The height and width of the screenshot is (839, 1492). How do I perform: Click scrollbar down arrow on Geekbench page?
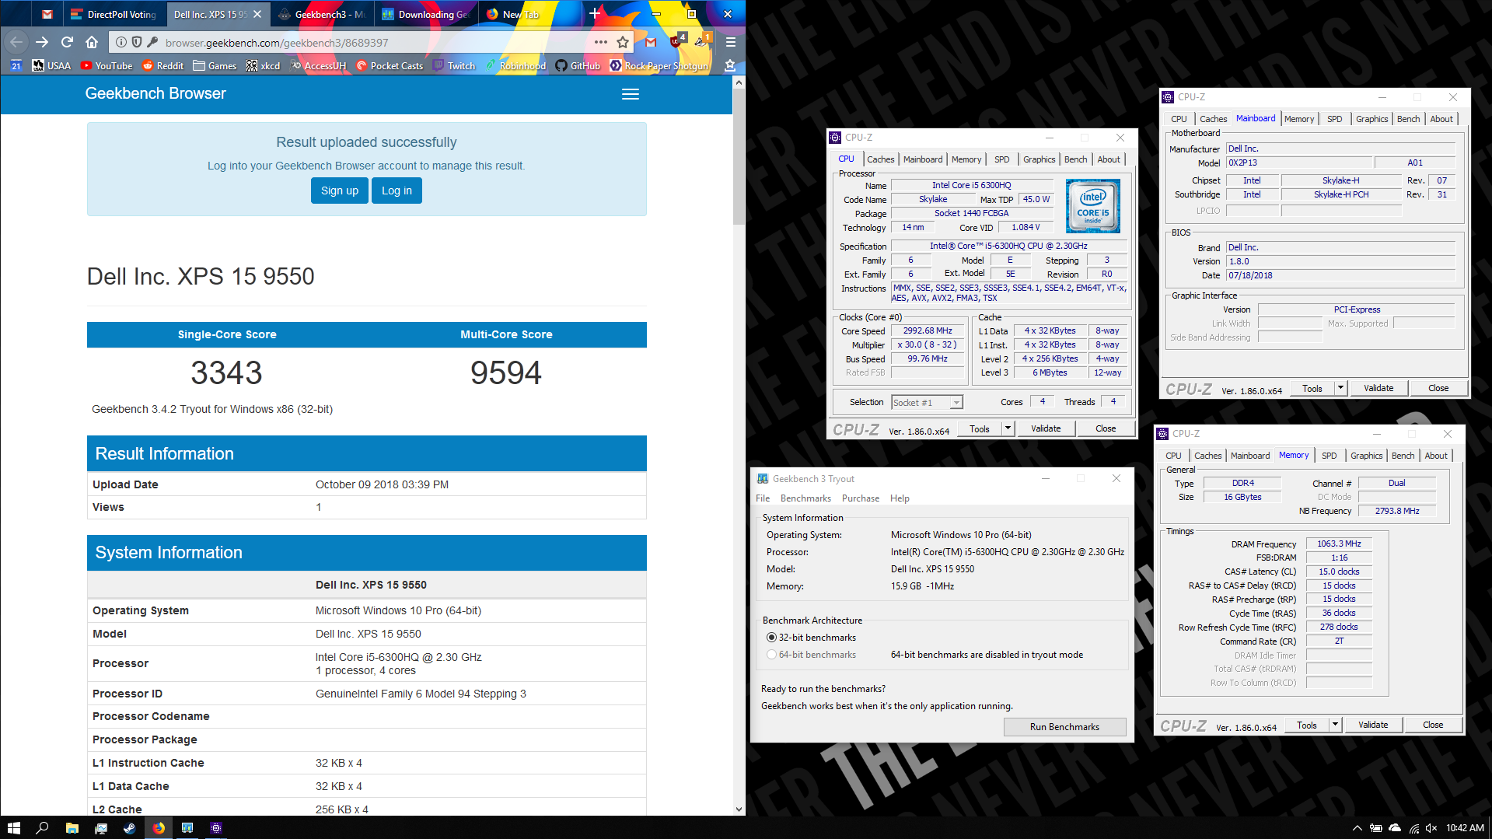(x=739, y=809)
